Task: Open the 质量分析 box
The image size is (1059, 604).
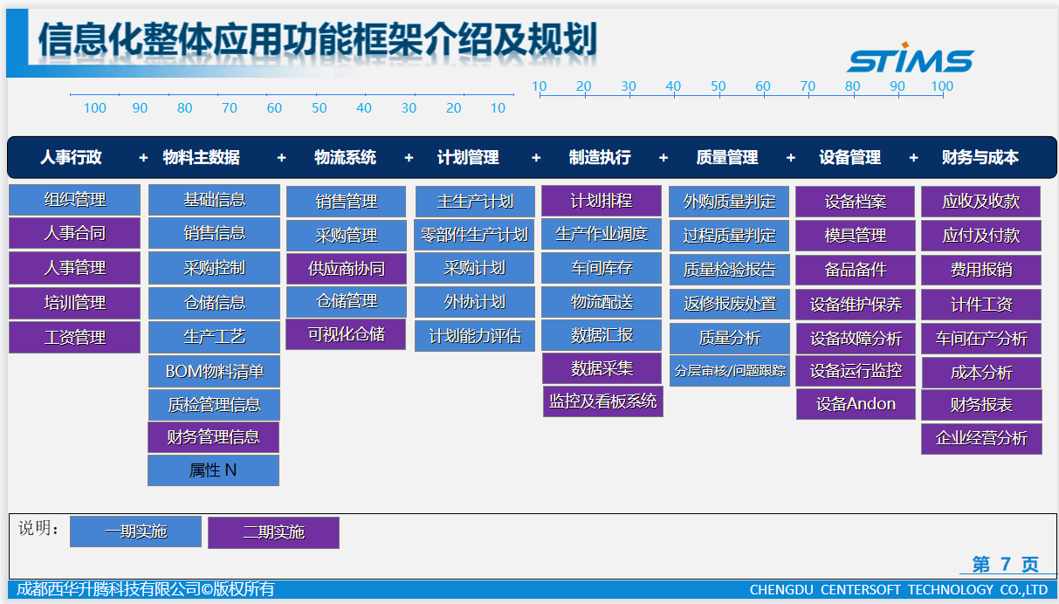Action: click(730, 339)
